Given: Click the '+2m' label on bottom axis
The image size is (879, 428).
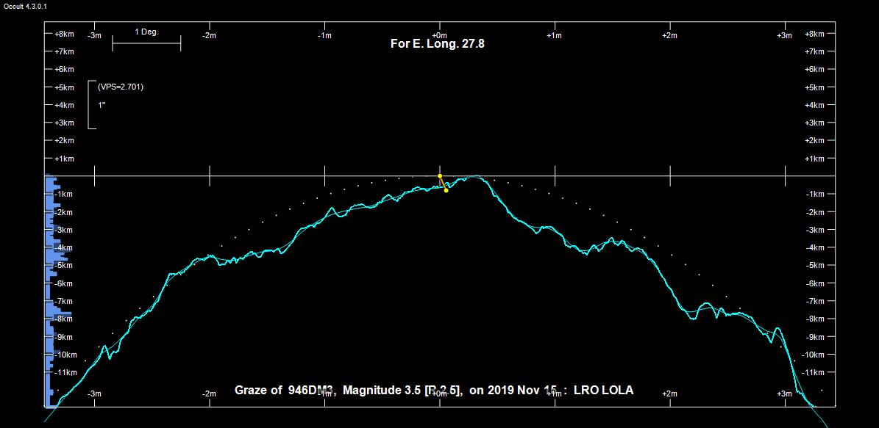Looking at the screenshot, I should [669, 393].
